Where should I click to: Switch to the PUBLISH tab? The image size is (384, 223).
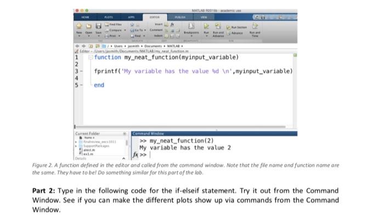pyautogui.click(x=180, y=17)
